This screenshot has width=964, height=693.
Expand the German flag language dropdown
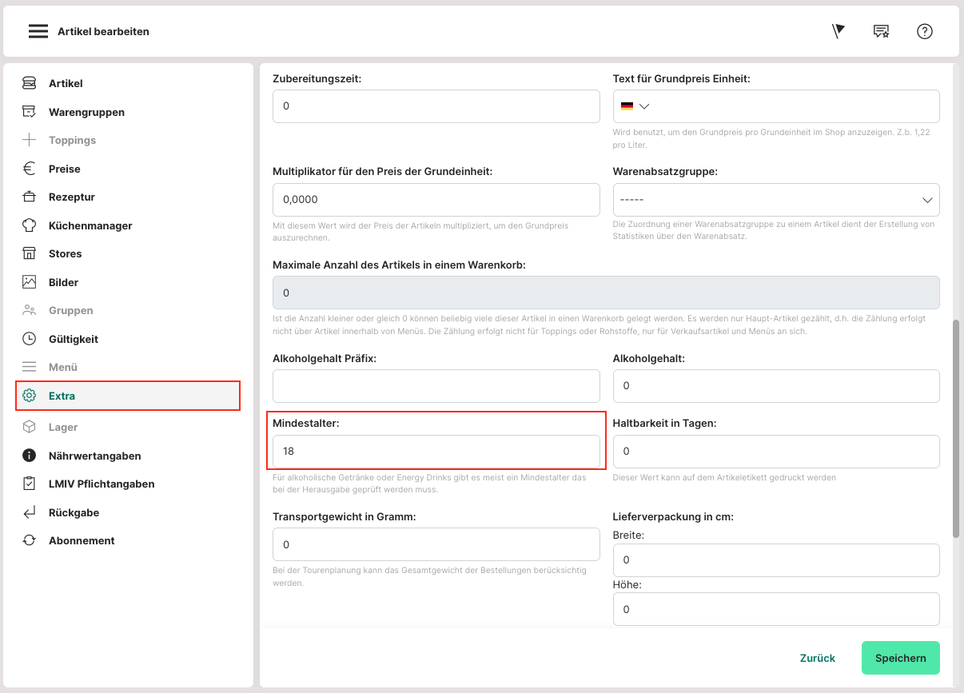click(635, 106)
